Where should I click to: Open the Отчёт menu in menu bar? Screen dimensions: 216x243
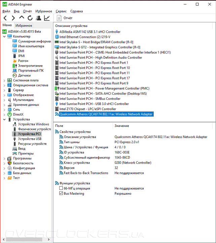pos(27,11)
